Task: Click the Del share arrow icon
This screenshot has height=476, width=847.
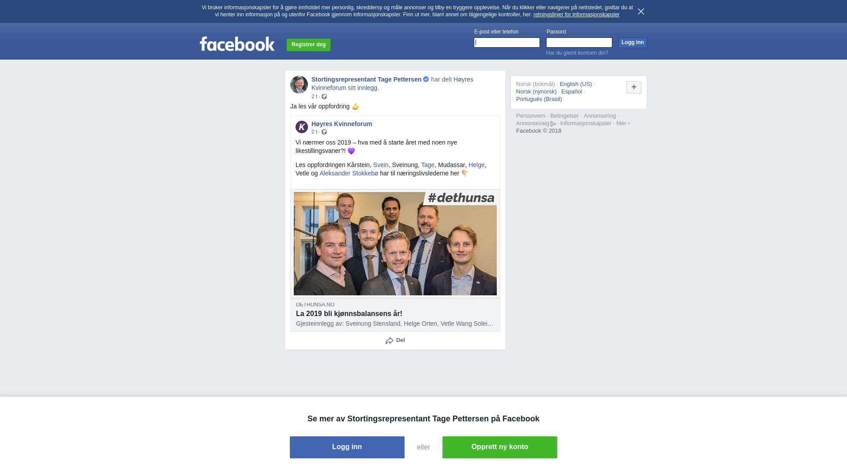Action: [389, 341]
